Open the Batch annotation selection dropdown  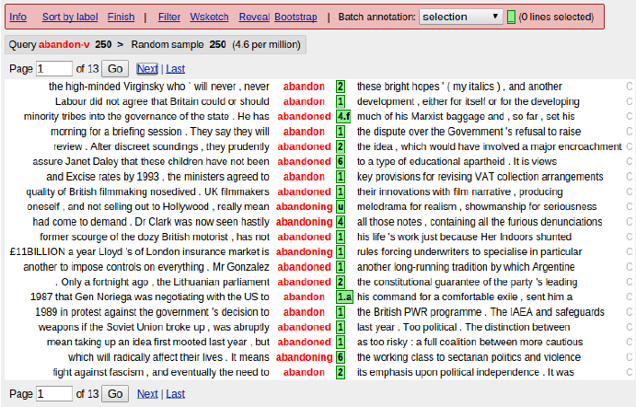[460, 17]
